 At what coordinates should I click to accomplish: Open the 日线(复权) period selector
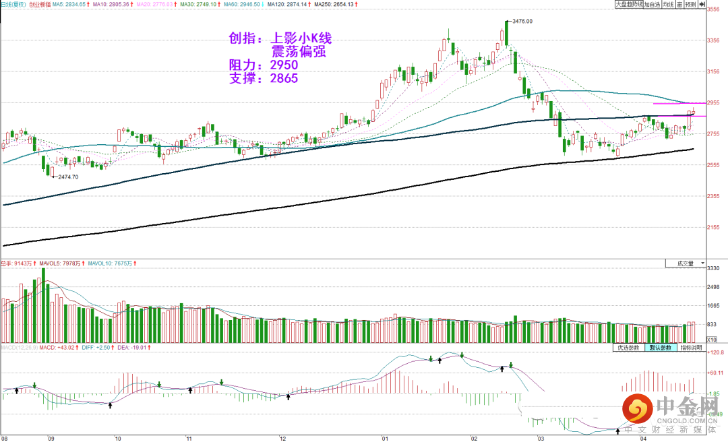(x=13, y=4)
